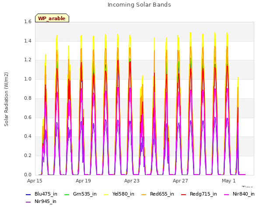This screenshot has width=280, height=210.
Task: Click the 1.6 y-axis tick label
Action: [x=28, y=22]
